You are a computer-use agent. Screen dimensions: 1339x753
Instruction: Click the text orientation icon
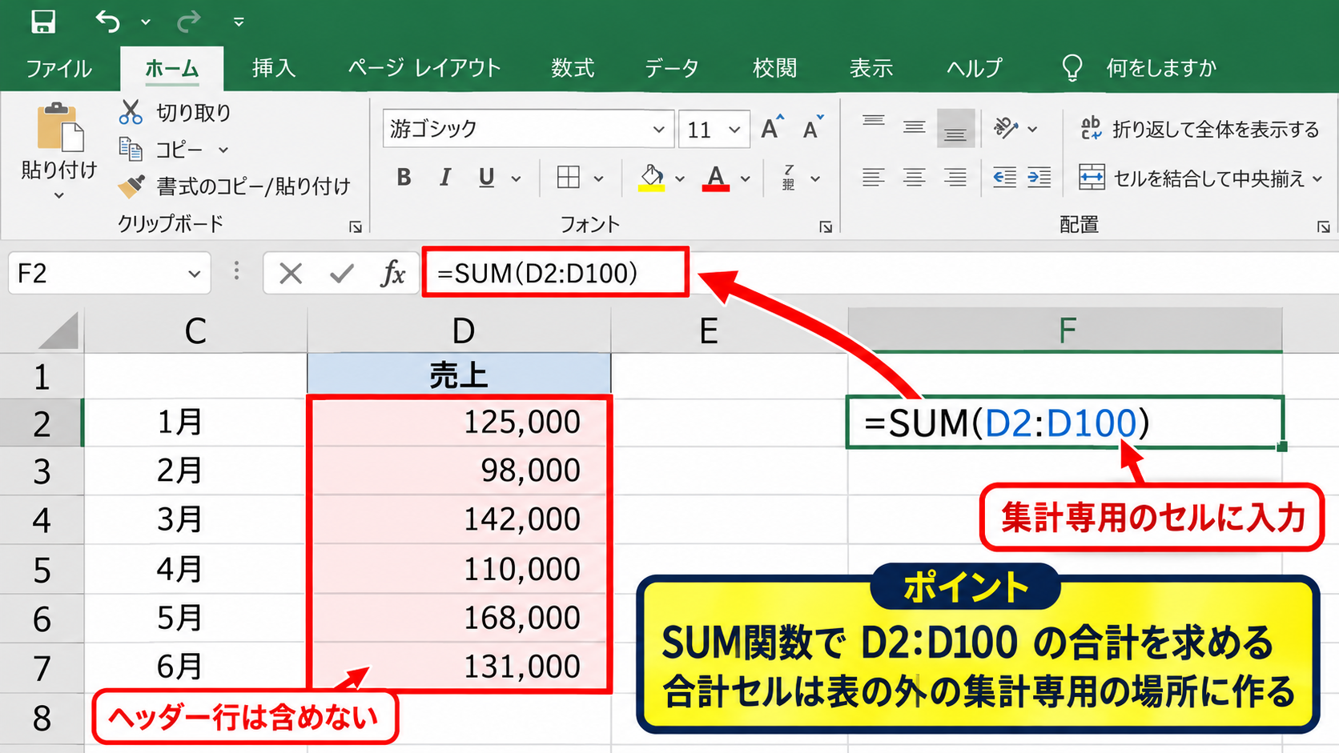1005,128
